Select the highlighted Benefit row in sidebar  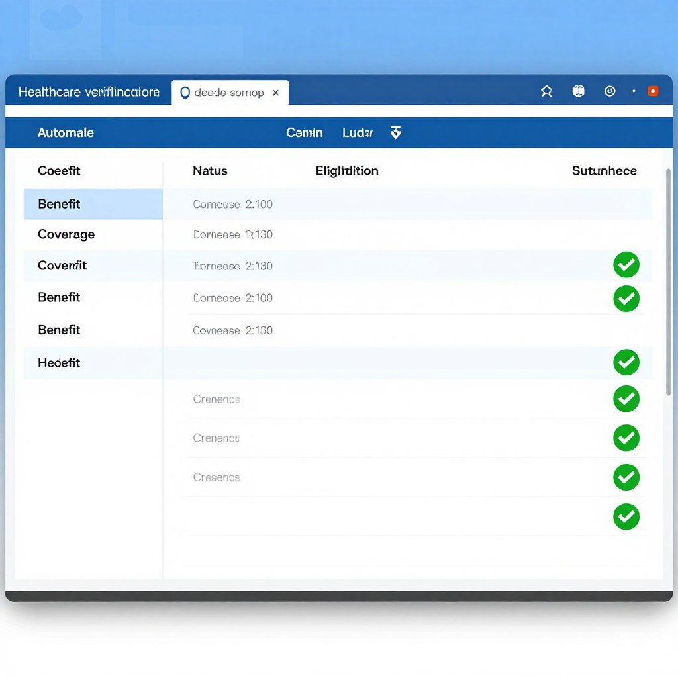tap(93, 204)
